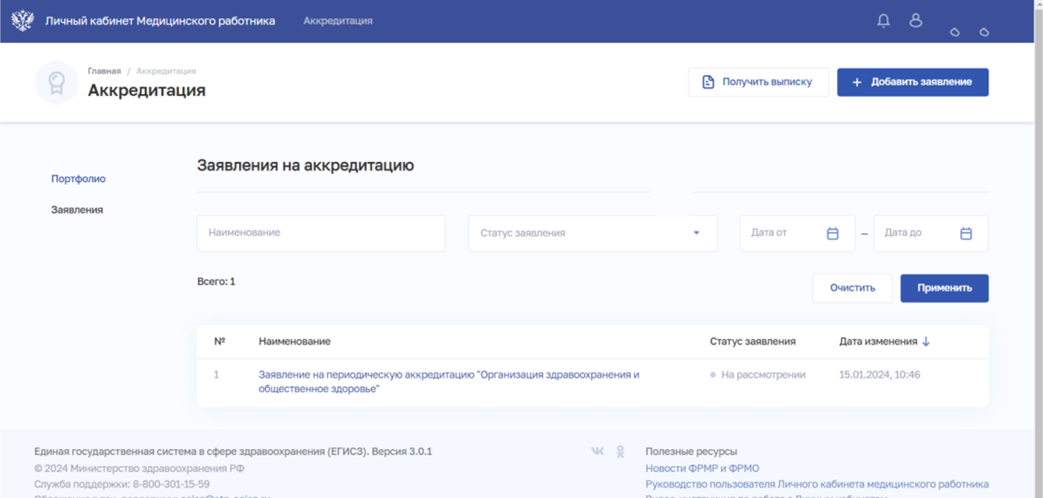Click the ministry emblem logo
Screen dimensions: 1043x498
[x=23, y=20]
